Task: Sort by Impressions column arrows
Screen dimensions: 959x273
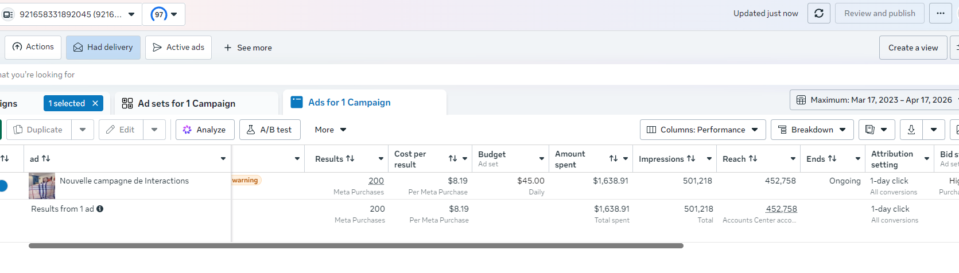Action: click(691, 159)
